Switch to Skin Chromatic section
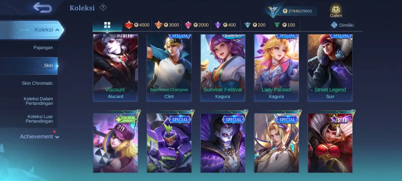This screenshot has width=402, height=181. (37, 83)
